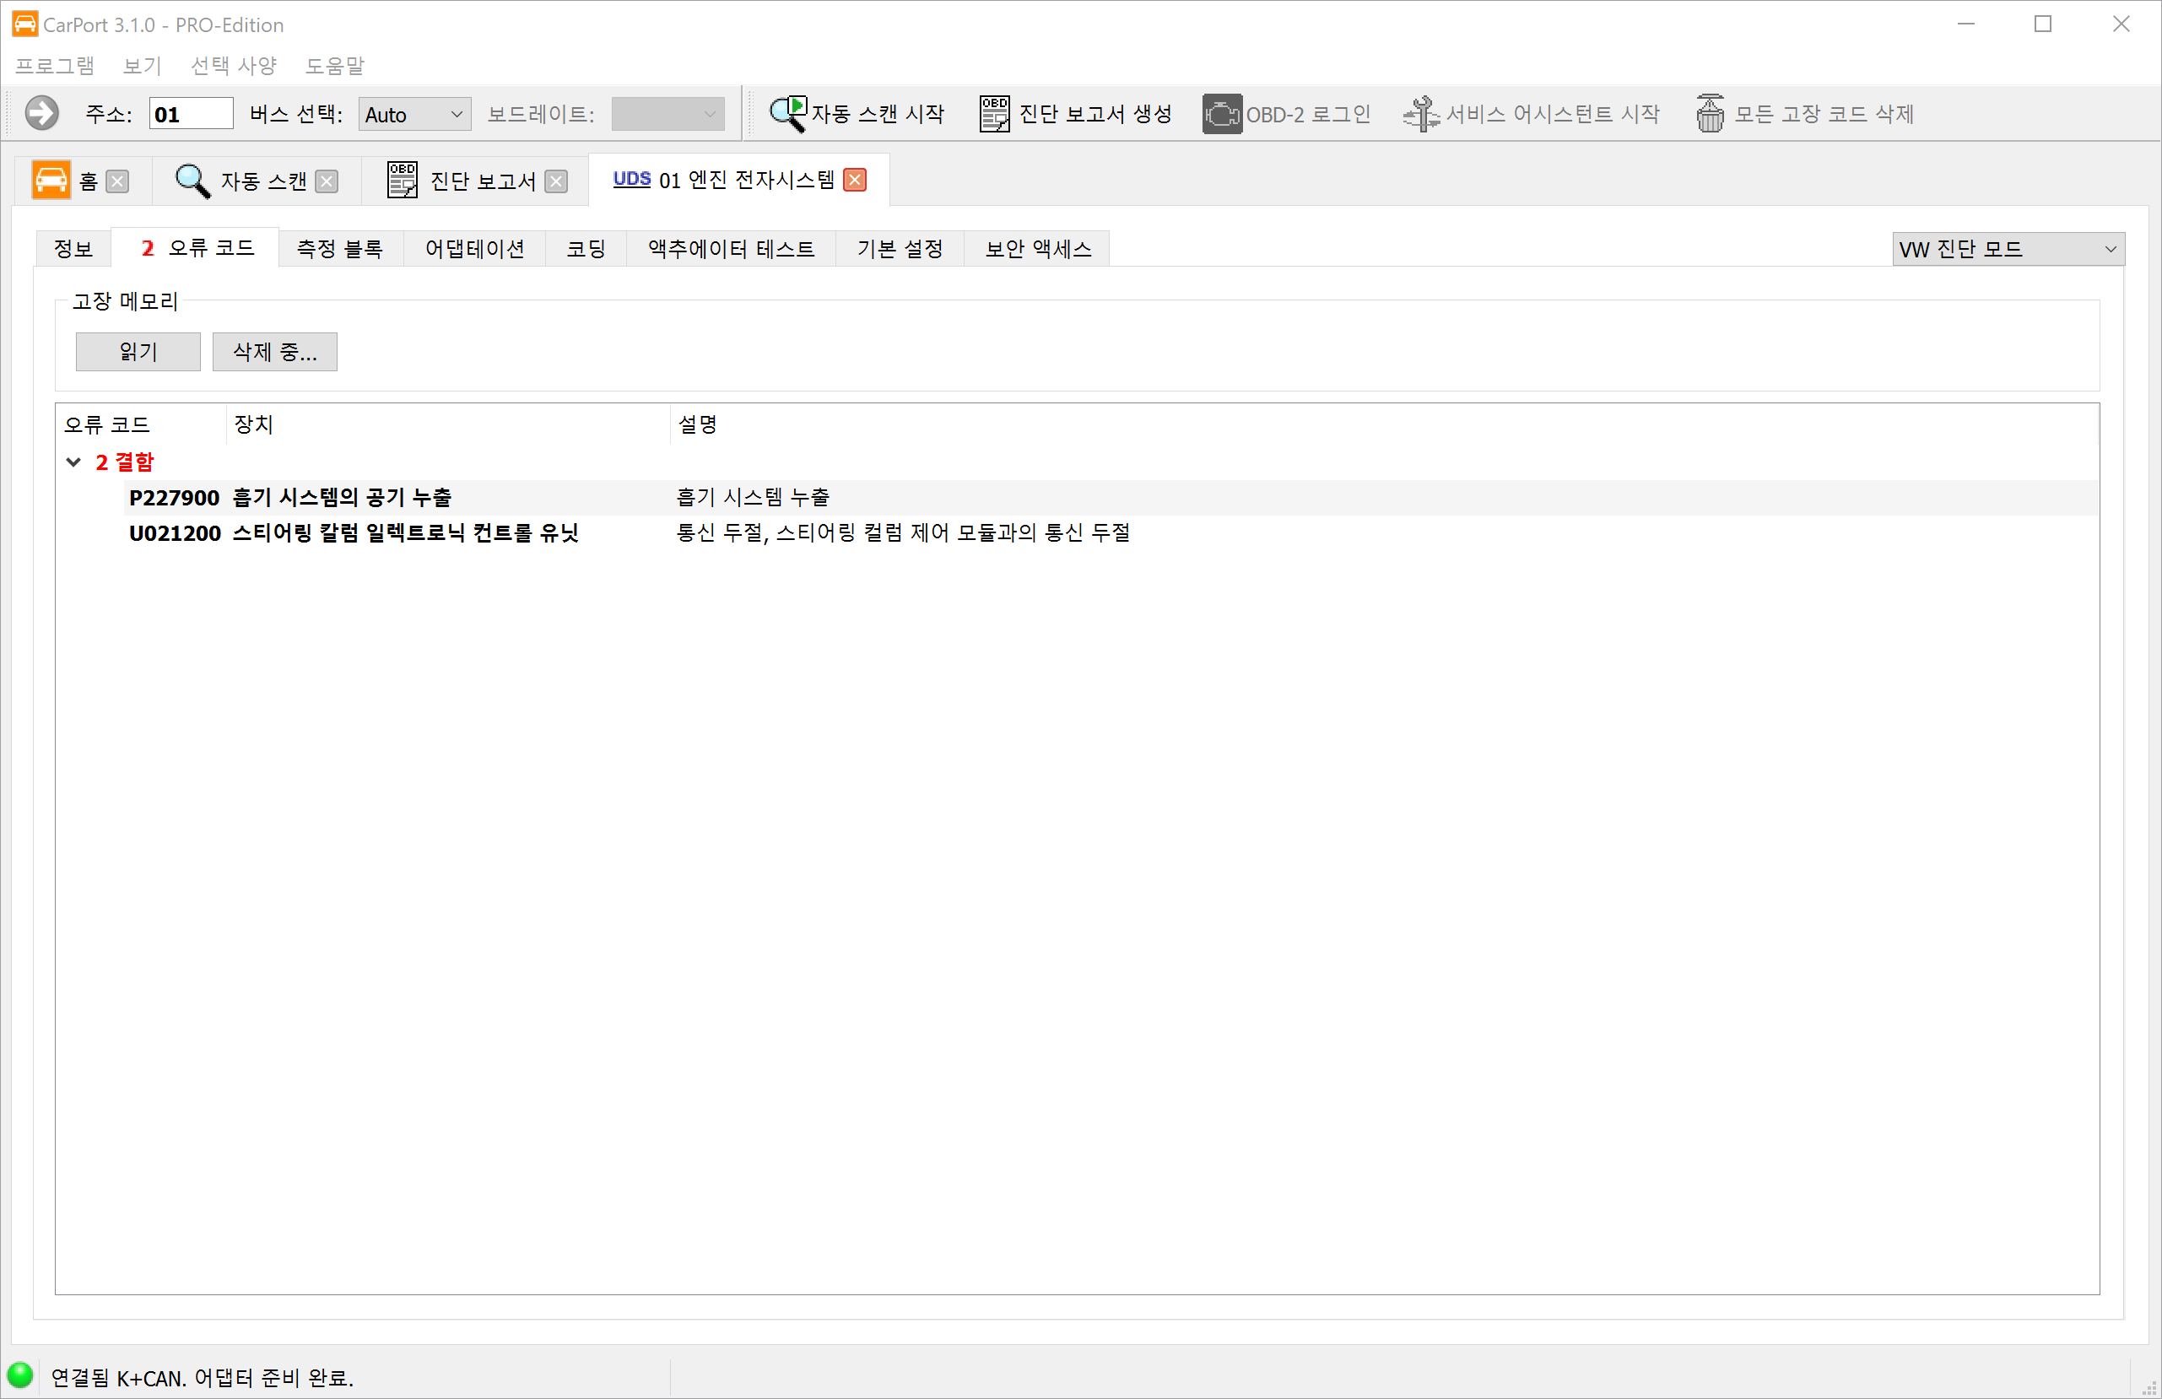Start the service assistant
The height and width of the screenshot is (1399, 2162).
(1532, 113)
